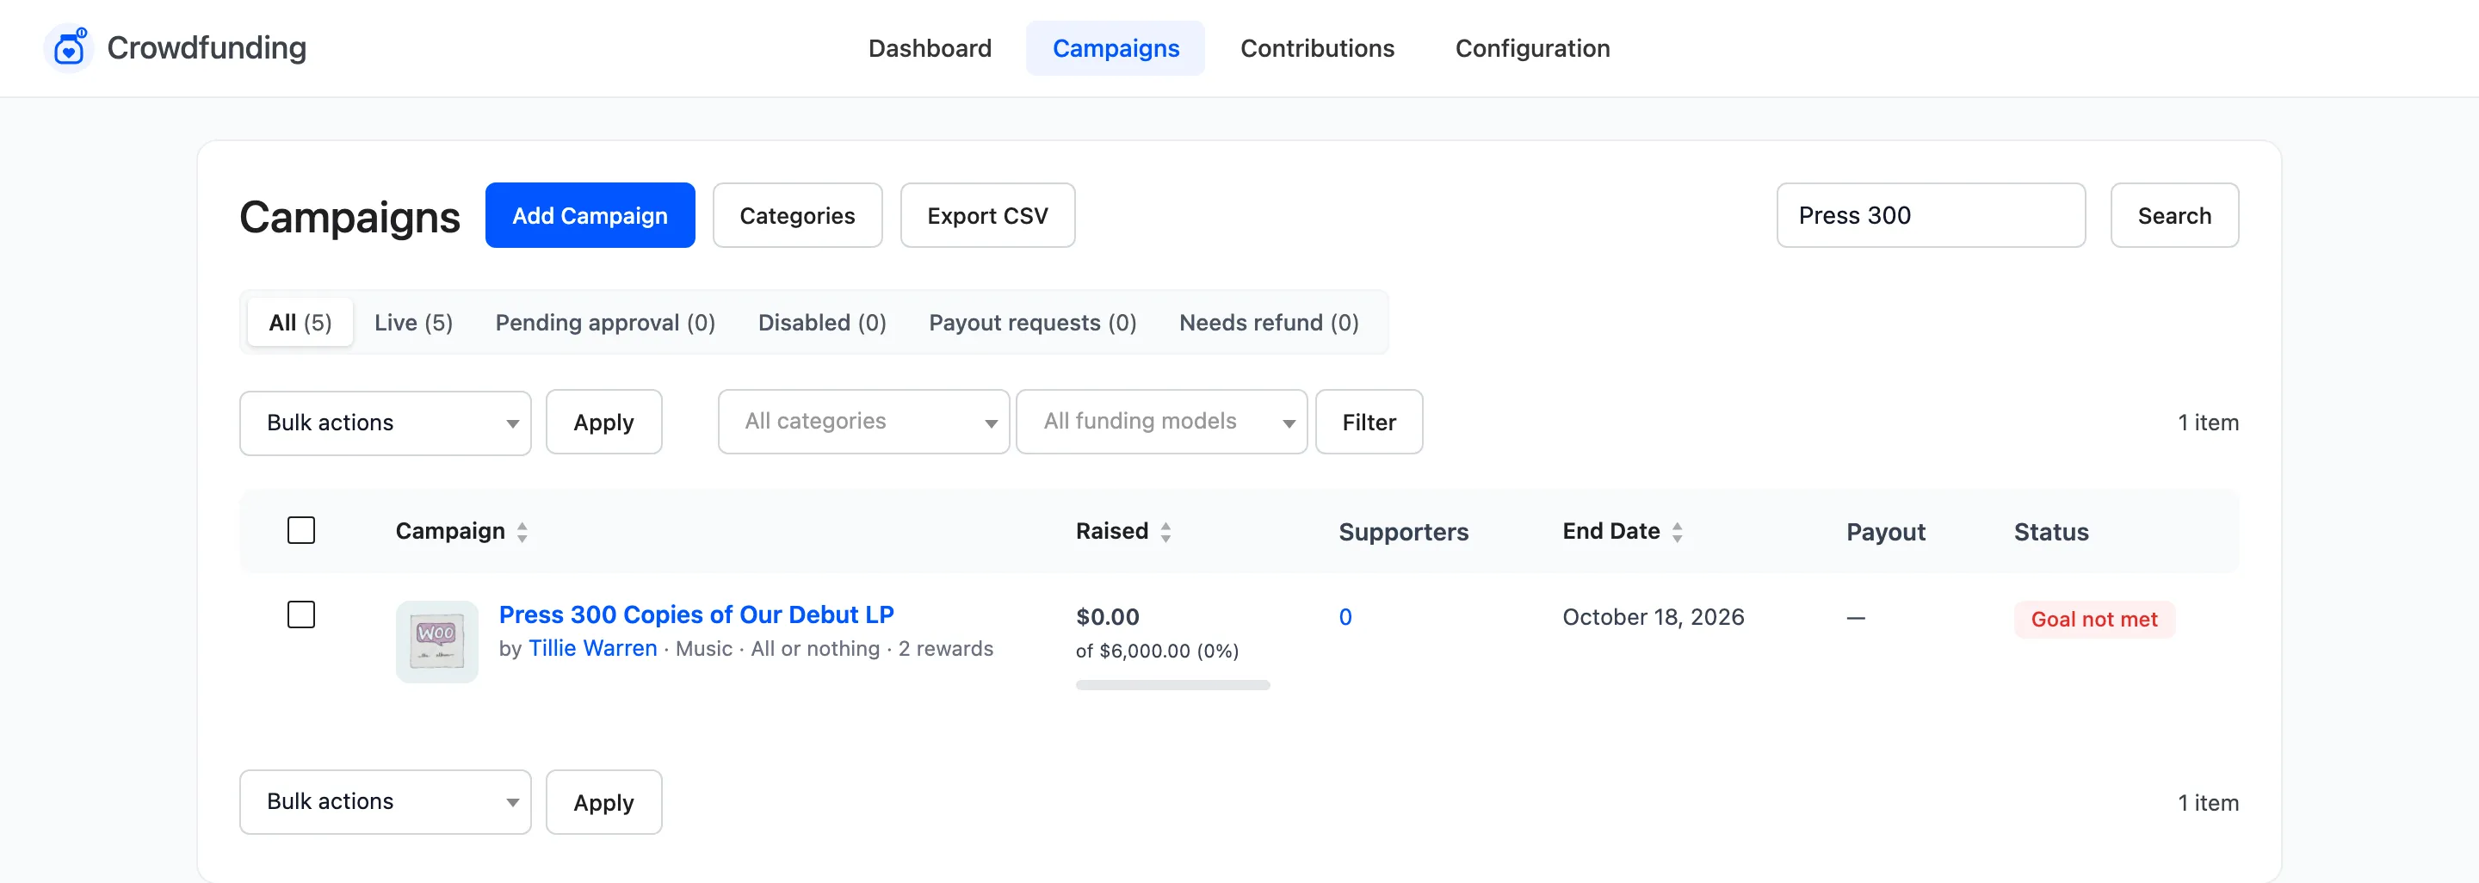Show Pending approval (0) campaigns
This screenshot has height=883, width=2479.
[x=605, y=322]
